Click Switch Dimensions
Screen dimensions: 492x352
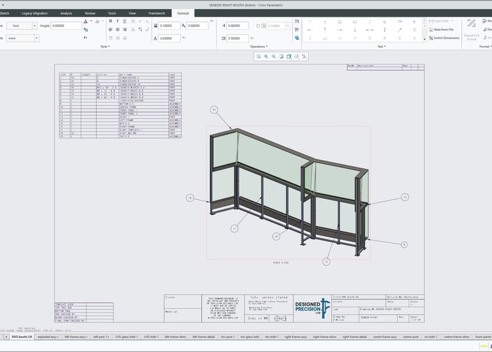coord(444,38)
